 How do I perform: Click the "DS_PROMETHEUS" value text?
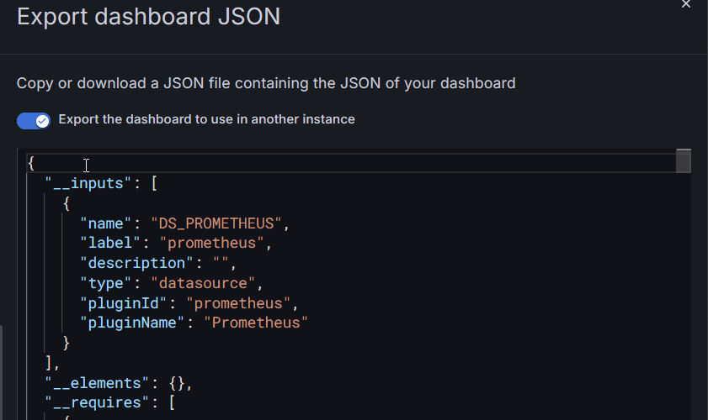[x=219, y=223]
